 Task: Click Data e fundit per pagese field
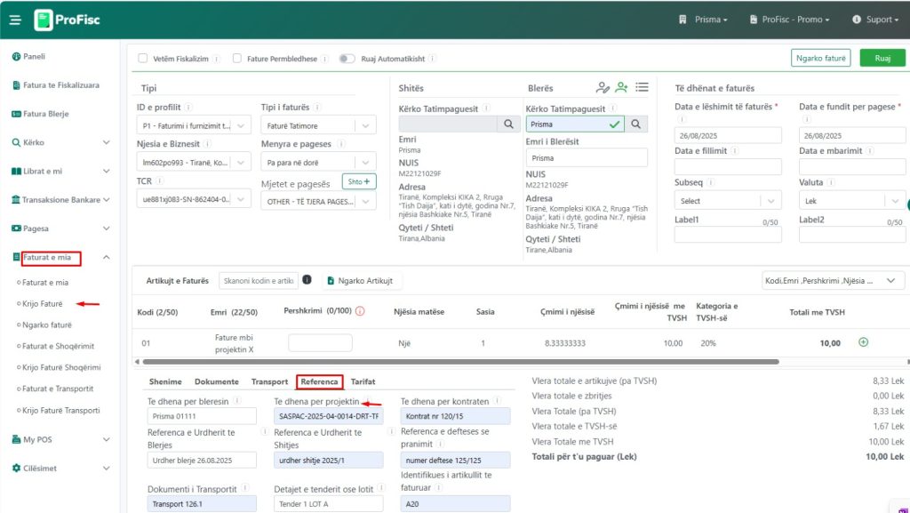(852, 135)
